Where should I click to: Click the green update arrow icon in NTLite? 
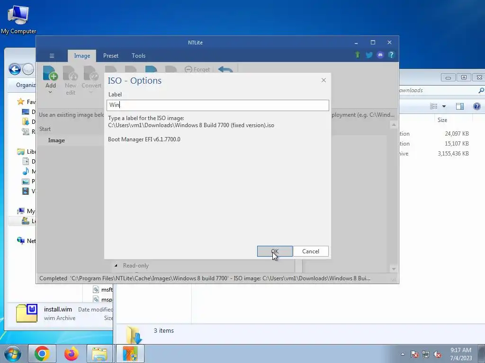click(x=358, y=55)
